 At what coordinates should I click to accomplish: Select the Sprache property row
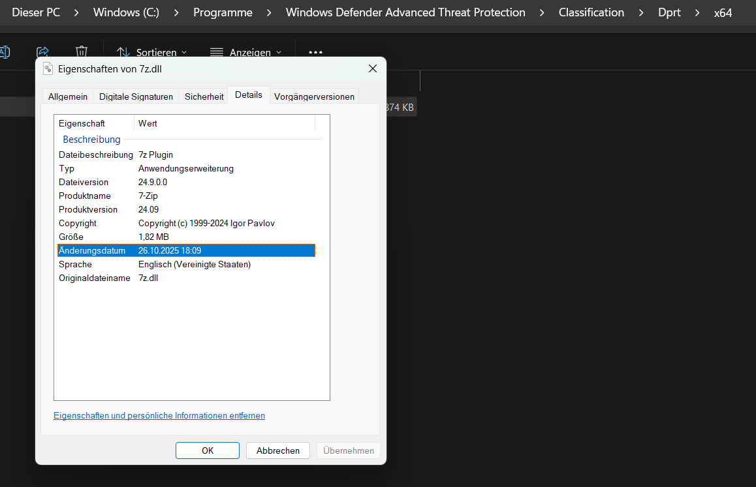[186, 264]
